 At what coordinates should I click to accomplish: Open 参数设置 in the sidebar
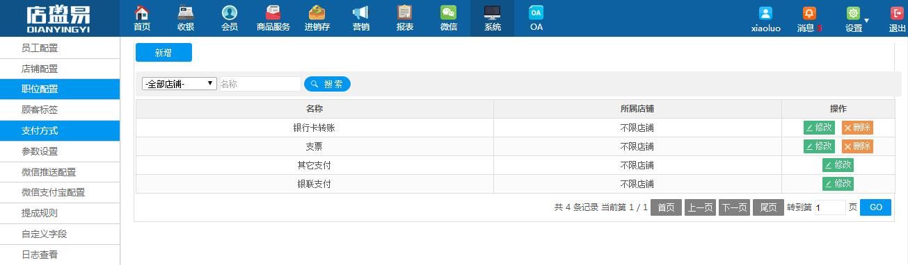pos(60,151)
